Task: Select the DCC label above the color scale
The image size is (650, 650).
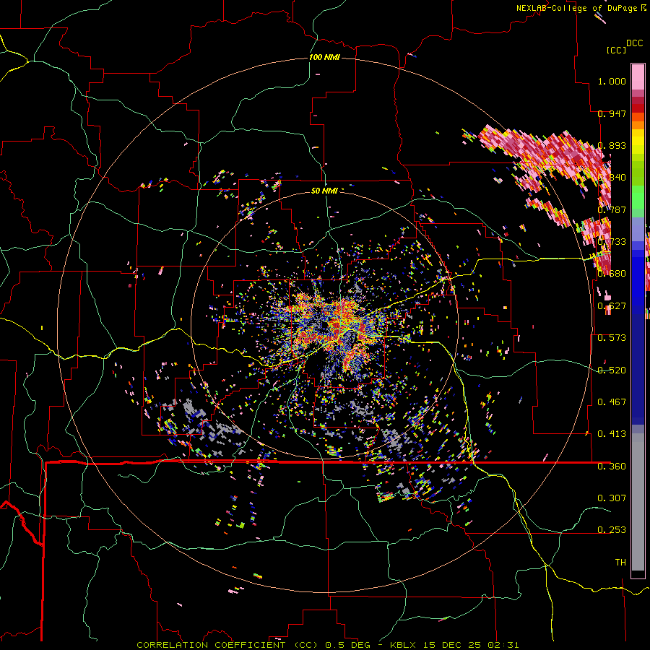Action: coord(635,43)
